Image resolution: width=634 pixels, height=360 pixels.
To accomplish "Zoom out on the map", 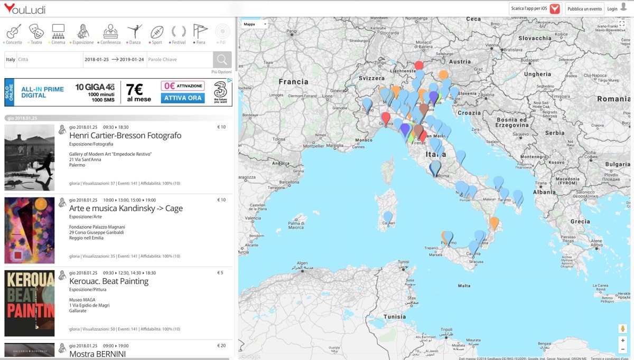I will [622, 349].
